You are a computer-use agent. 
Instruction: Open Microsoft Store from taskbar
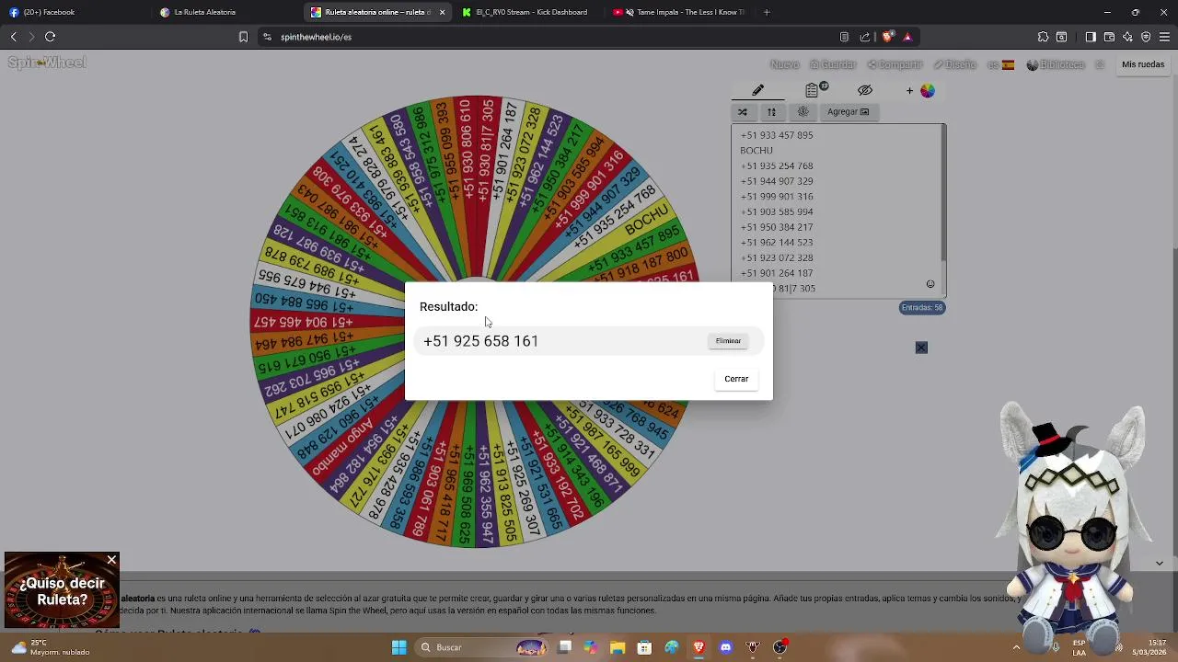pos(644,647)
